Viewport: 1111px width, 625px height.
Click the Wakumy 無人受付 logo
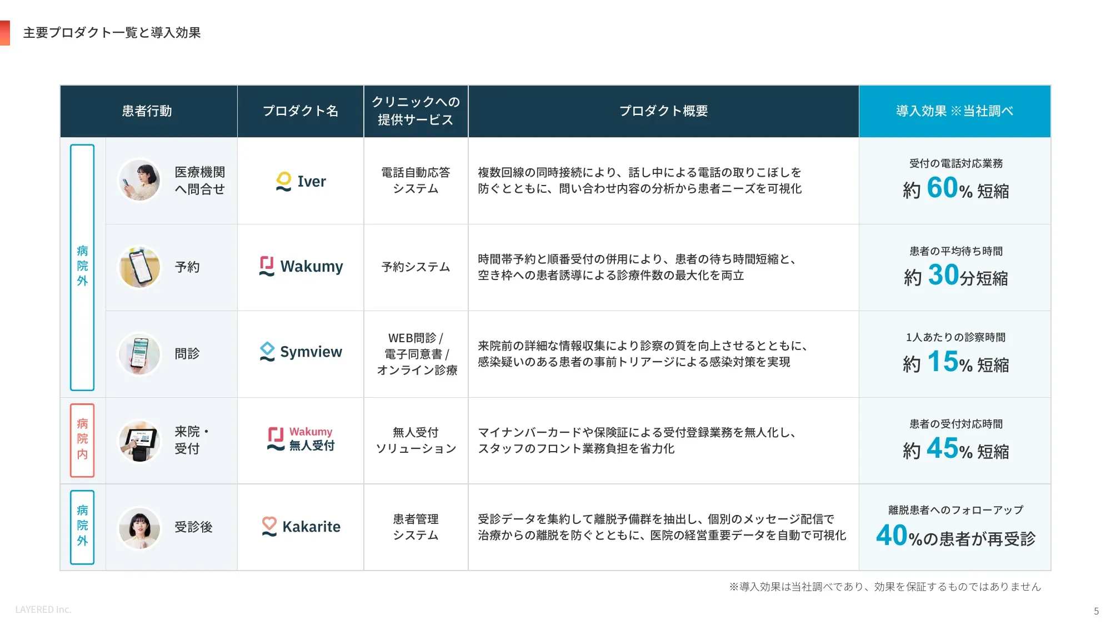301,439
